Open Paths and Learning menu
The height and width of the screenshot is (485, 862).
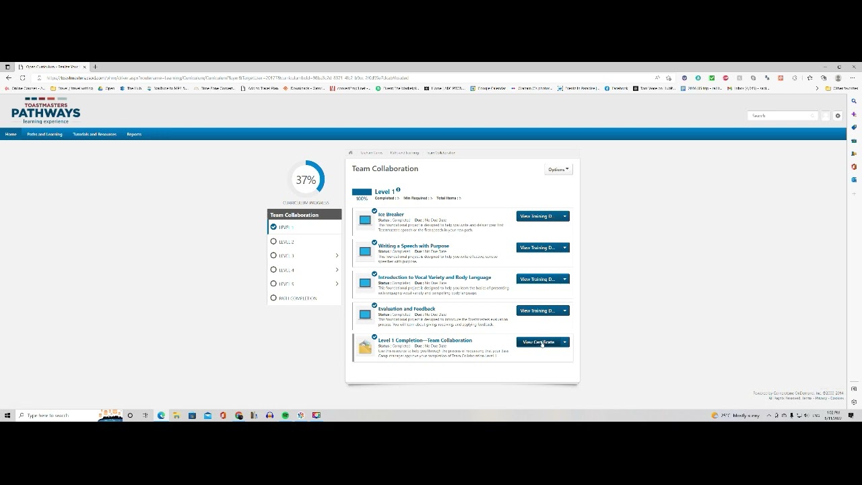pyautogui.click(x=44, y=134)
